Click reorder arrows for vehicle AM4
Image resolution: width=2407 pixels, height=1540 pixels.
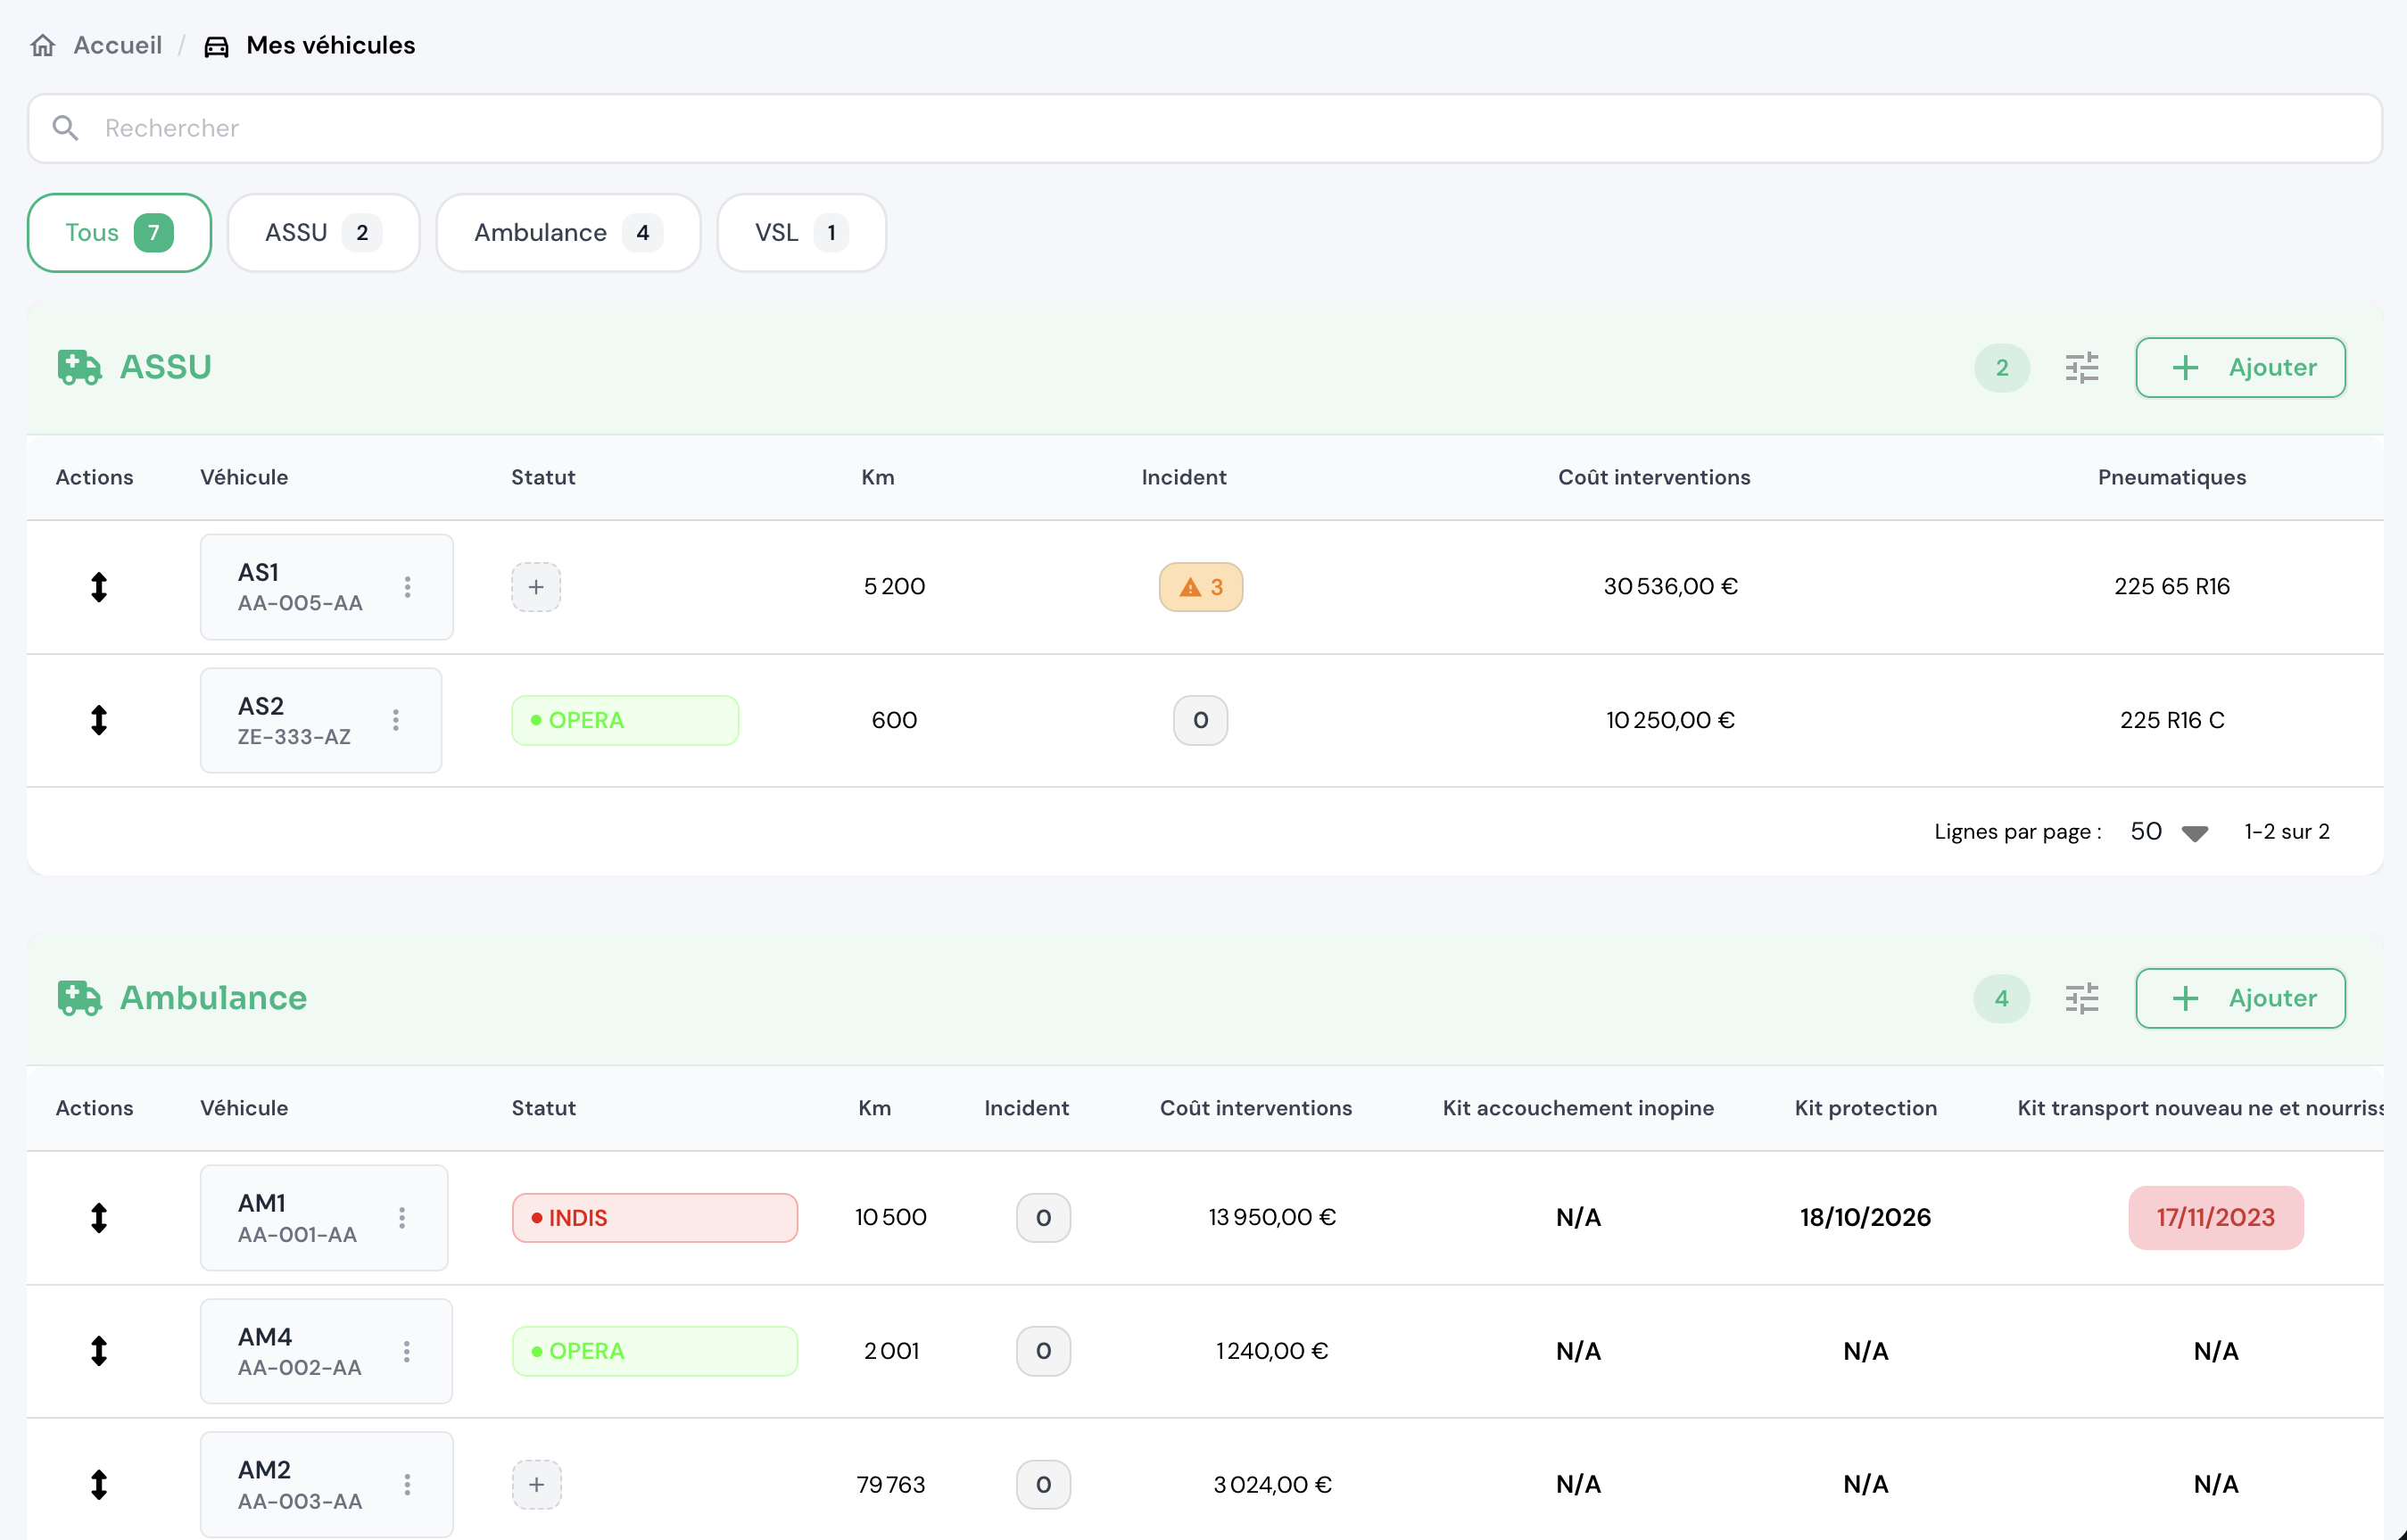click(98, 1351)
